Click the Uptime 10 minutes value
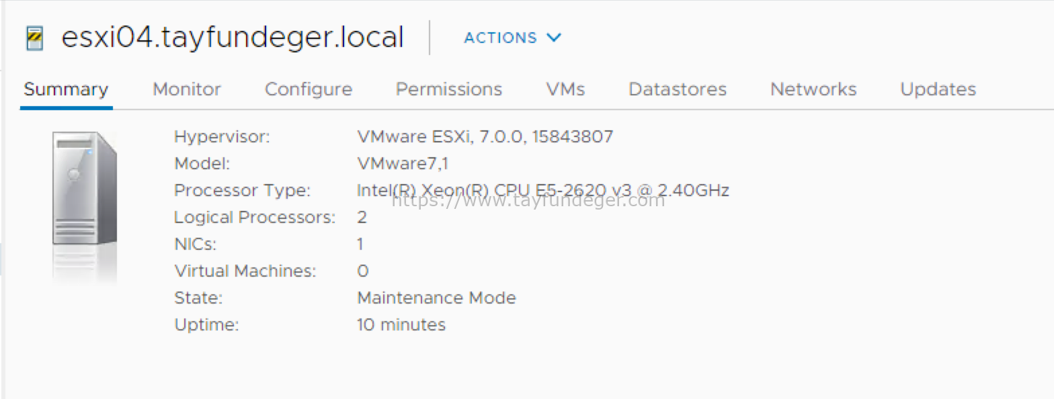The height and width of the screenshot is (399, 1054). [401, 325]
